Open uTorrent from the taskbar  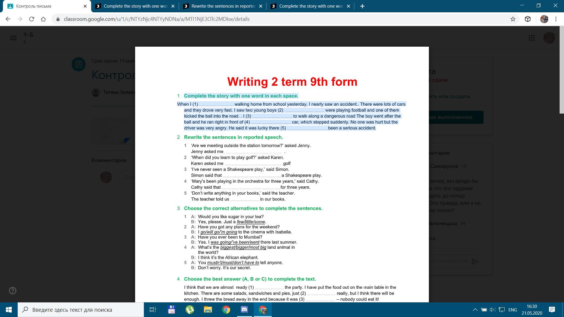click(189, 310)
